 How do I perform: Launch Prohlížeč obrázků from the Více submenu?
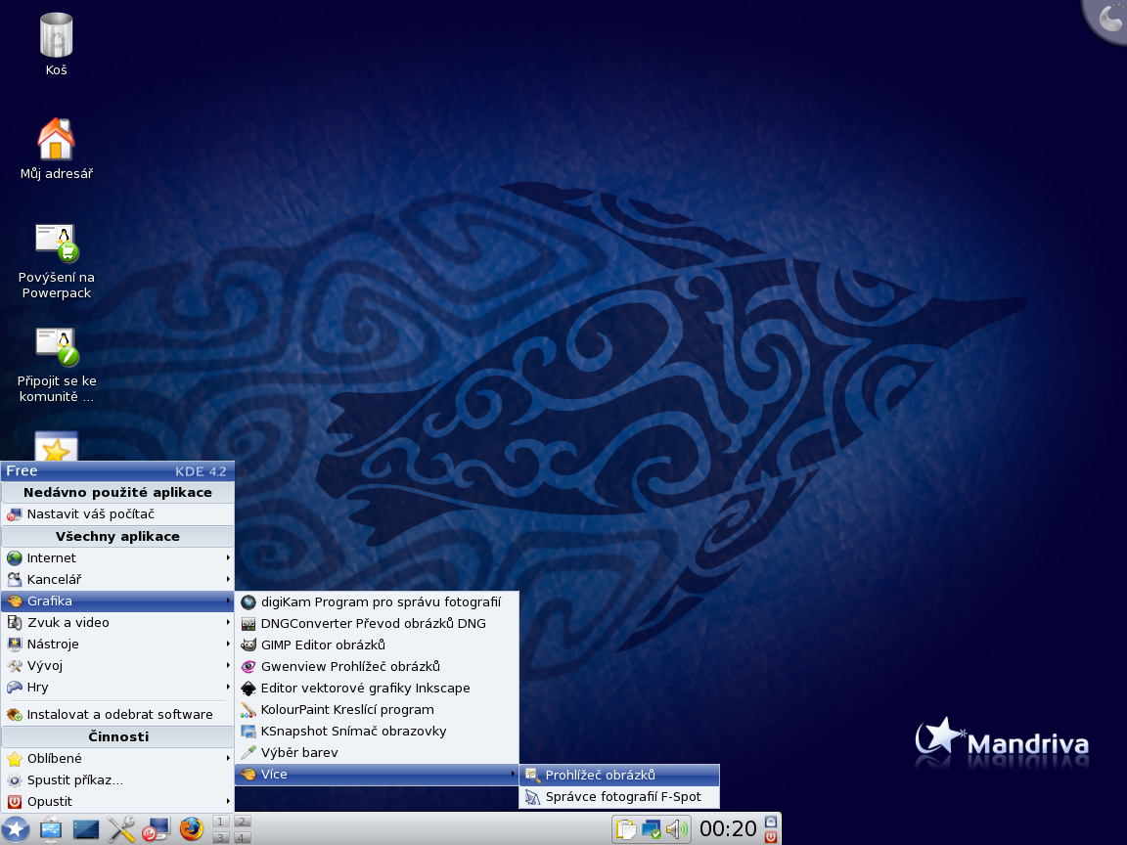619,776
